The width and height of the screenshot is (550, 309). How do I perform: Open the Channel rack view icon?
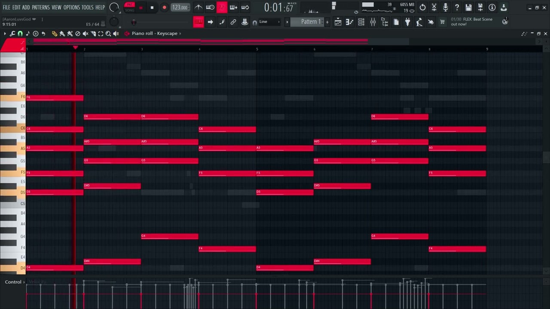361,22
